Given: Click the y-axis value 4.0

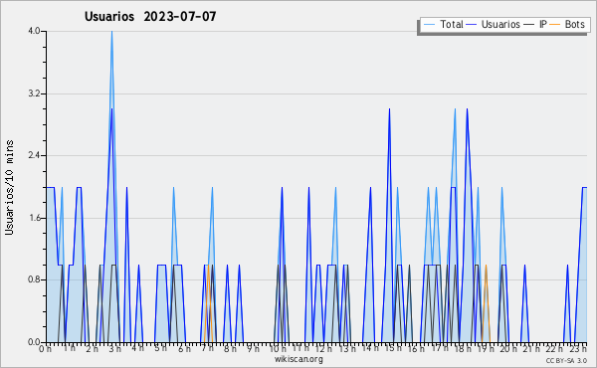Looking at the screenshot, I should click(34, 31).
